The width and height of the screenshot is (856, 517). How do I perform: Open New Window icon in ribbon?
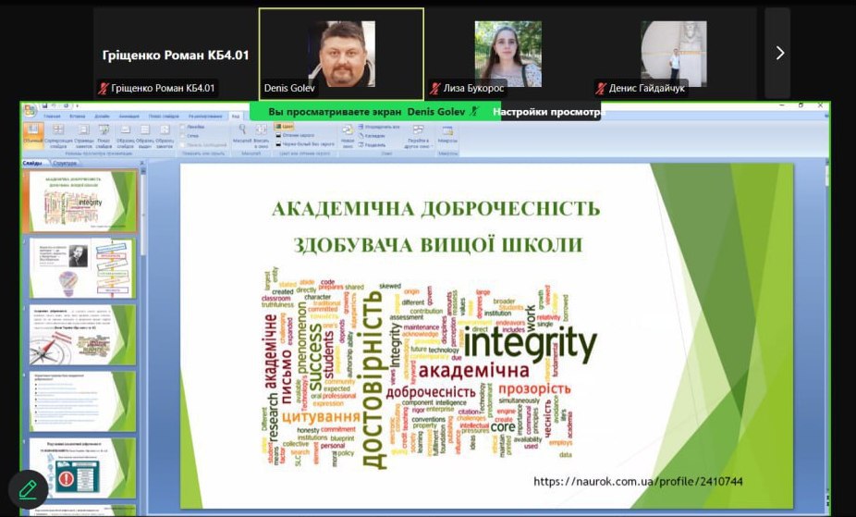(349, 131)
